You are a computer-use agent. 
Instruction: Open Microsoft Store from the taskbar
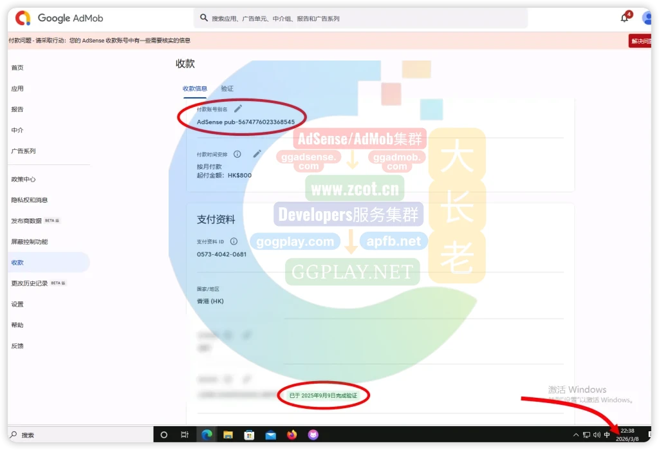point(249,435)
